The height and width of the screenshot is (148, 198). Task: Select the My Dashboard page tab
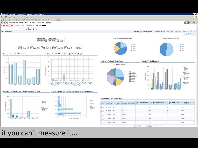(x=7, y=31)
